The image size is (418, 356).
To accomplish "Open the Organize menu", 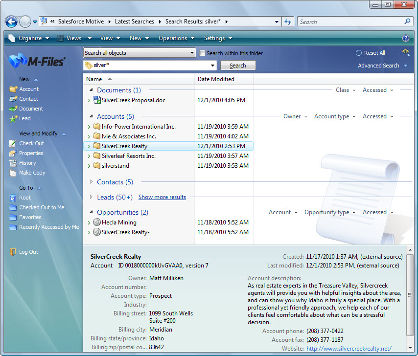I will coord(28,38).
